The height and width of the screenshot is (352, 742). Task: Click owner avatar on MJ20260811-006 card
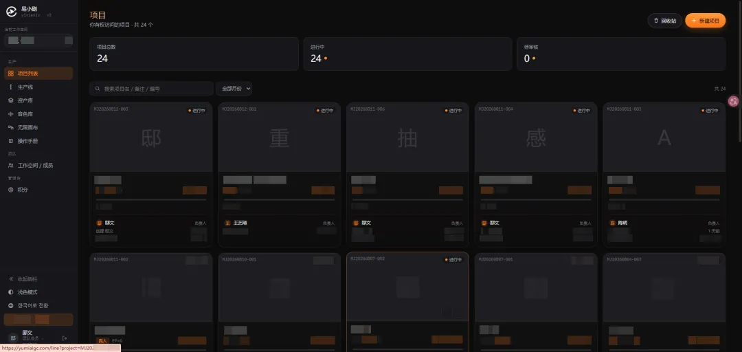click(356, 223)
